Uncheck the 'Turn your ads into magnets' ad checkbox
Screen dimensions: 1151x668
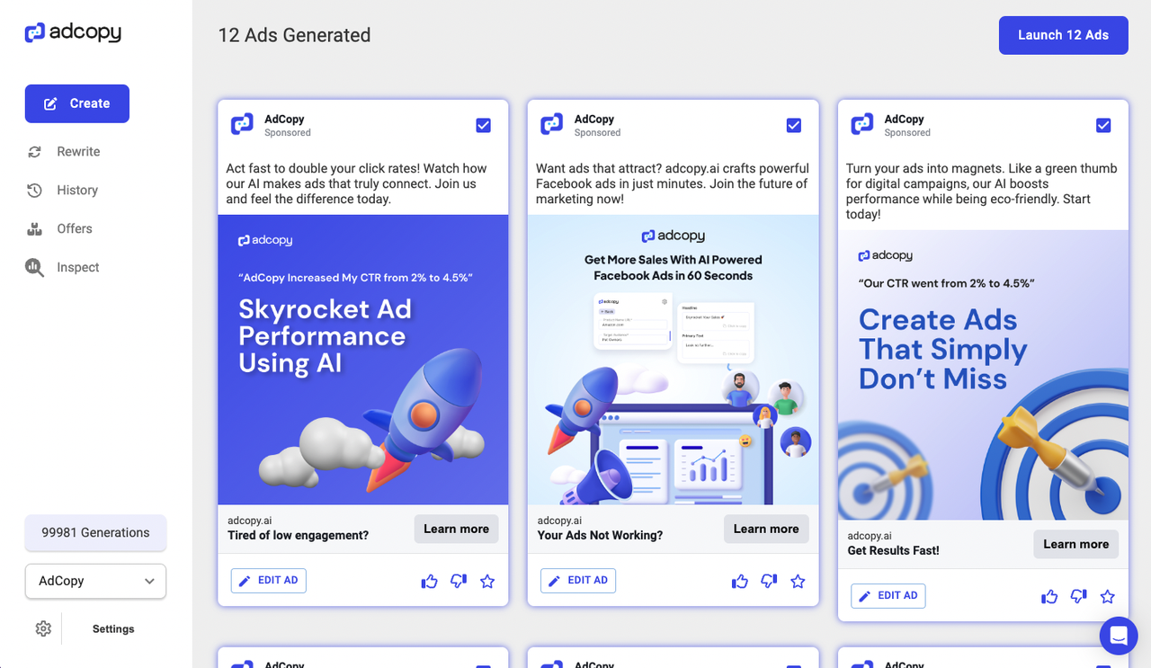pos(1103,125)
